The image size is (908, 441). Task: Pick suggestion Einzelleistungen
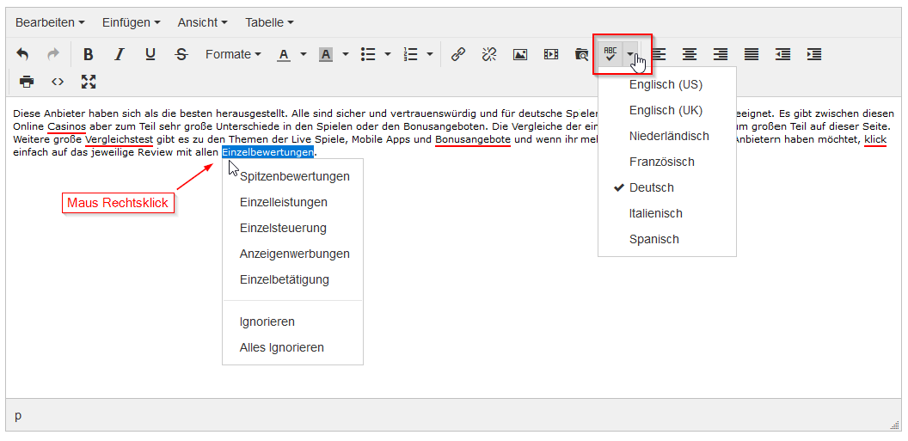point(293,203)
